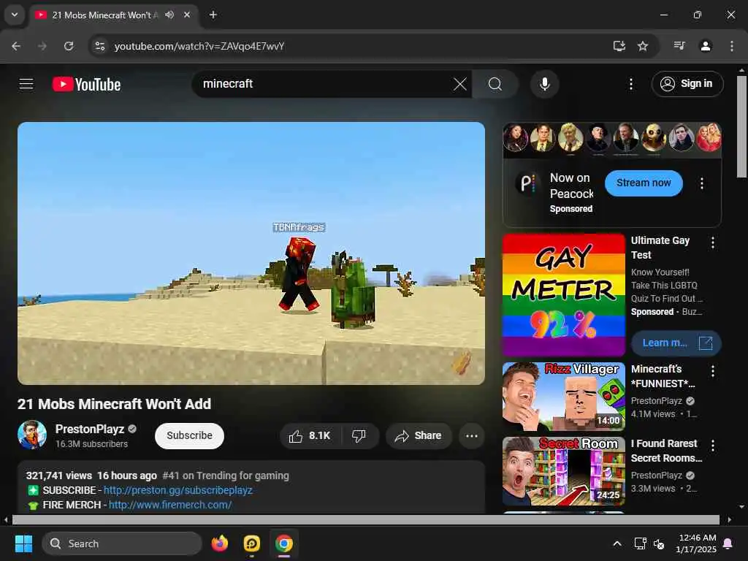Screen dimensions: 748x561
Task: Dislike the video with thumbs down
Action: [x=359, y=435]
